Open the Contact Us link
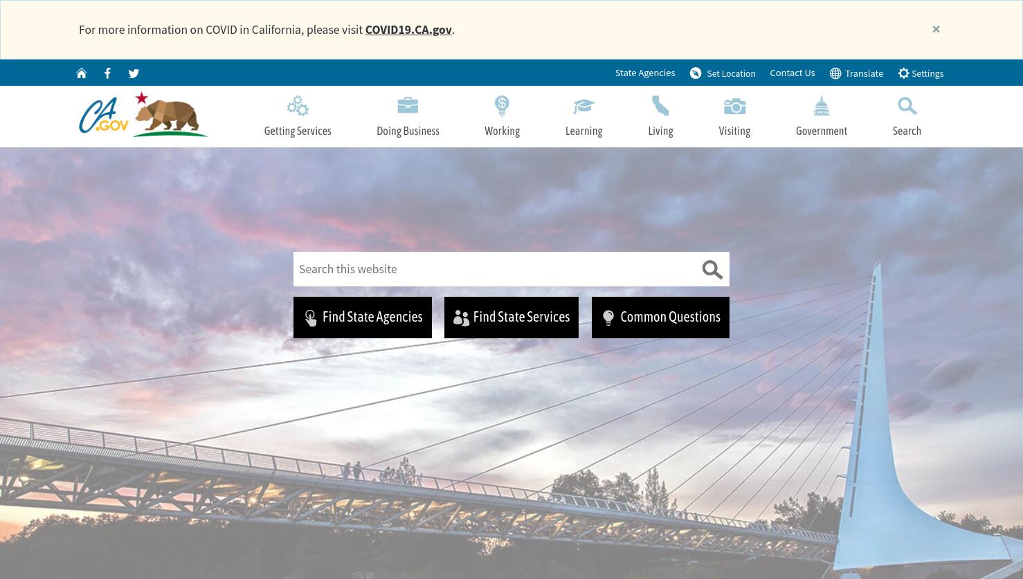1023x579 pixels. (x=793, y=73)
